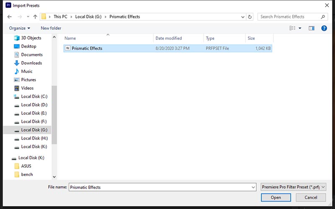Go back using the back arrow
335x209 pixels.
tap(9, 17)
